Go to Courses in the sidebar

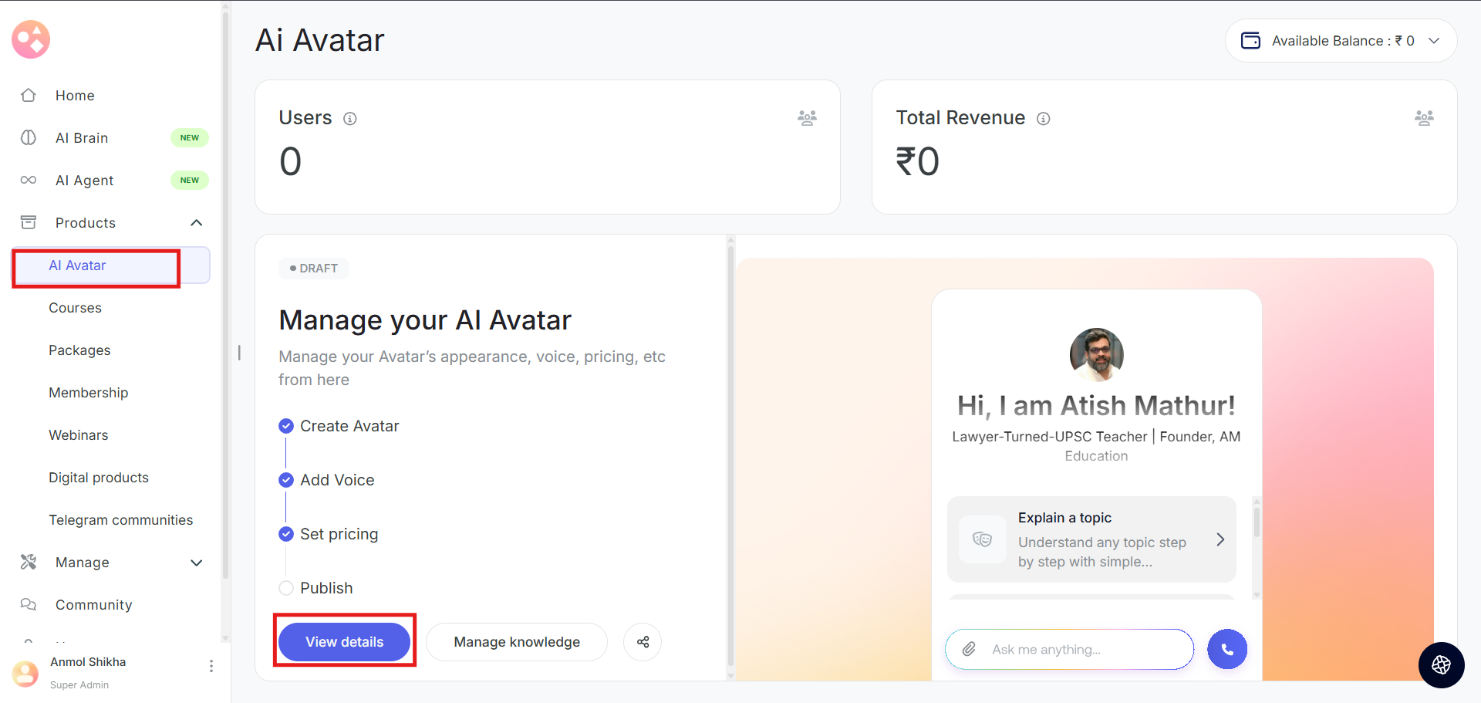76,308
